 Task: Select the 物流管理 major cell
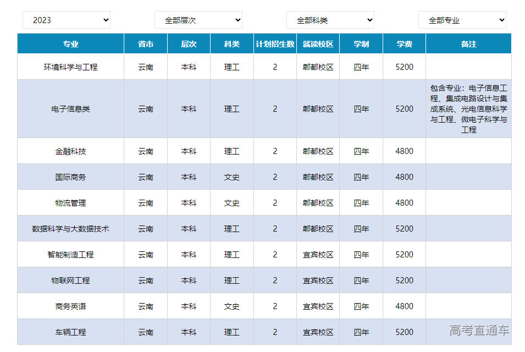(x=70, y=203)
